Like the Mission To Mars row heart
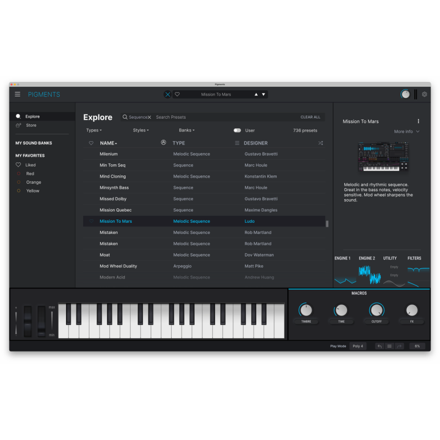Viewport: 440px width, 440px height. [91, 221]
